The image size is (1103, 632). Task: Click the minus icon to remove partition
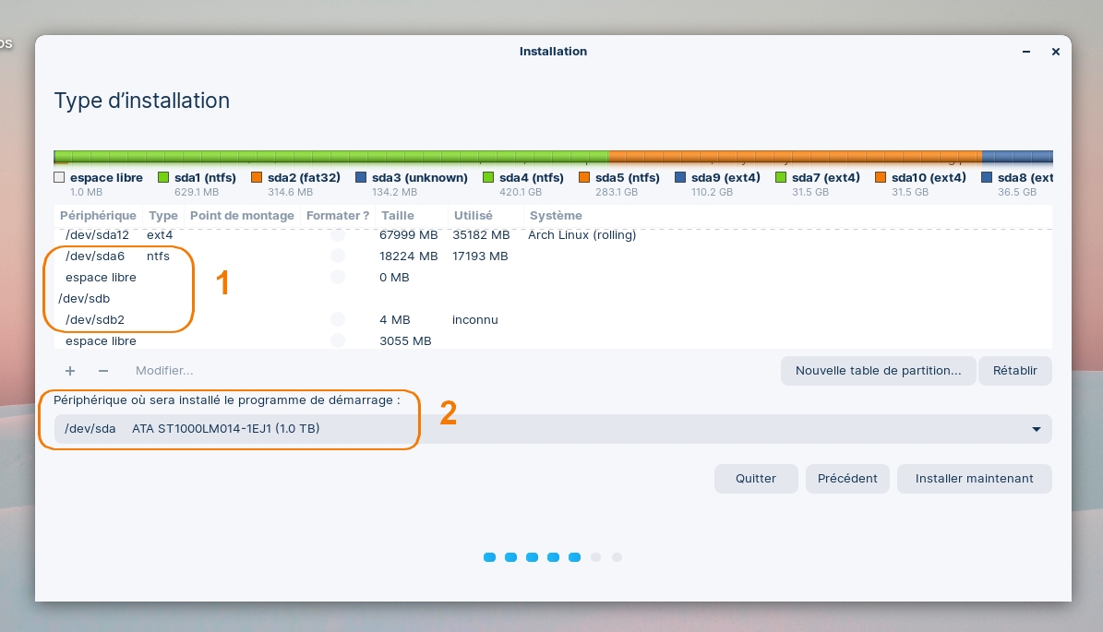click(x=103, y=371)
